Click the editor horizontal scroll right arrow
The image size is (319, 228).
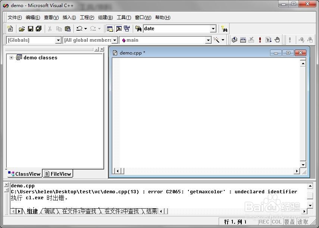[x=297, y=171]
